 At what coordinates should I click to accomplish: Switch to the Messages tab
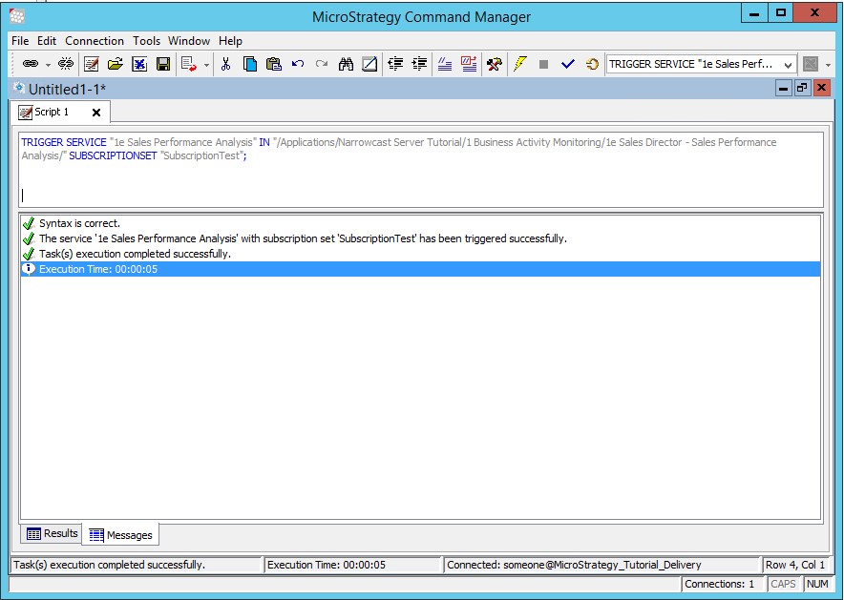point(120,534)
